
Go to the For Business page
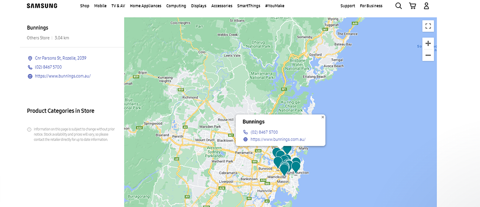(371, 6)
